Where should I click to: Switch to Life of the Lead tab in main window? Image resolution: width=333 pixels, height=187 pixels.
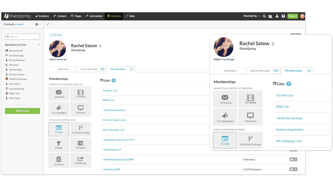[92, 69]
